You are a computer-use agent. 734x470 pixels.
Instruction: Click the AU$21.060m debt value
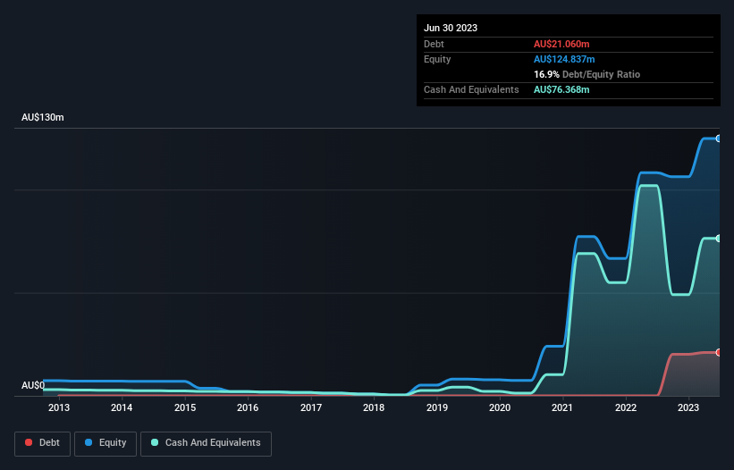[561, 44]
